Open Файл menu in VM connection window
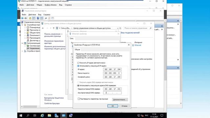Image resolution: width=210 pixels, height=118 pixels. [x=22, y=5]
